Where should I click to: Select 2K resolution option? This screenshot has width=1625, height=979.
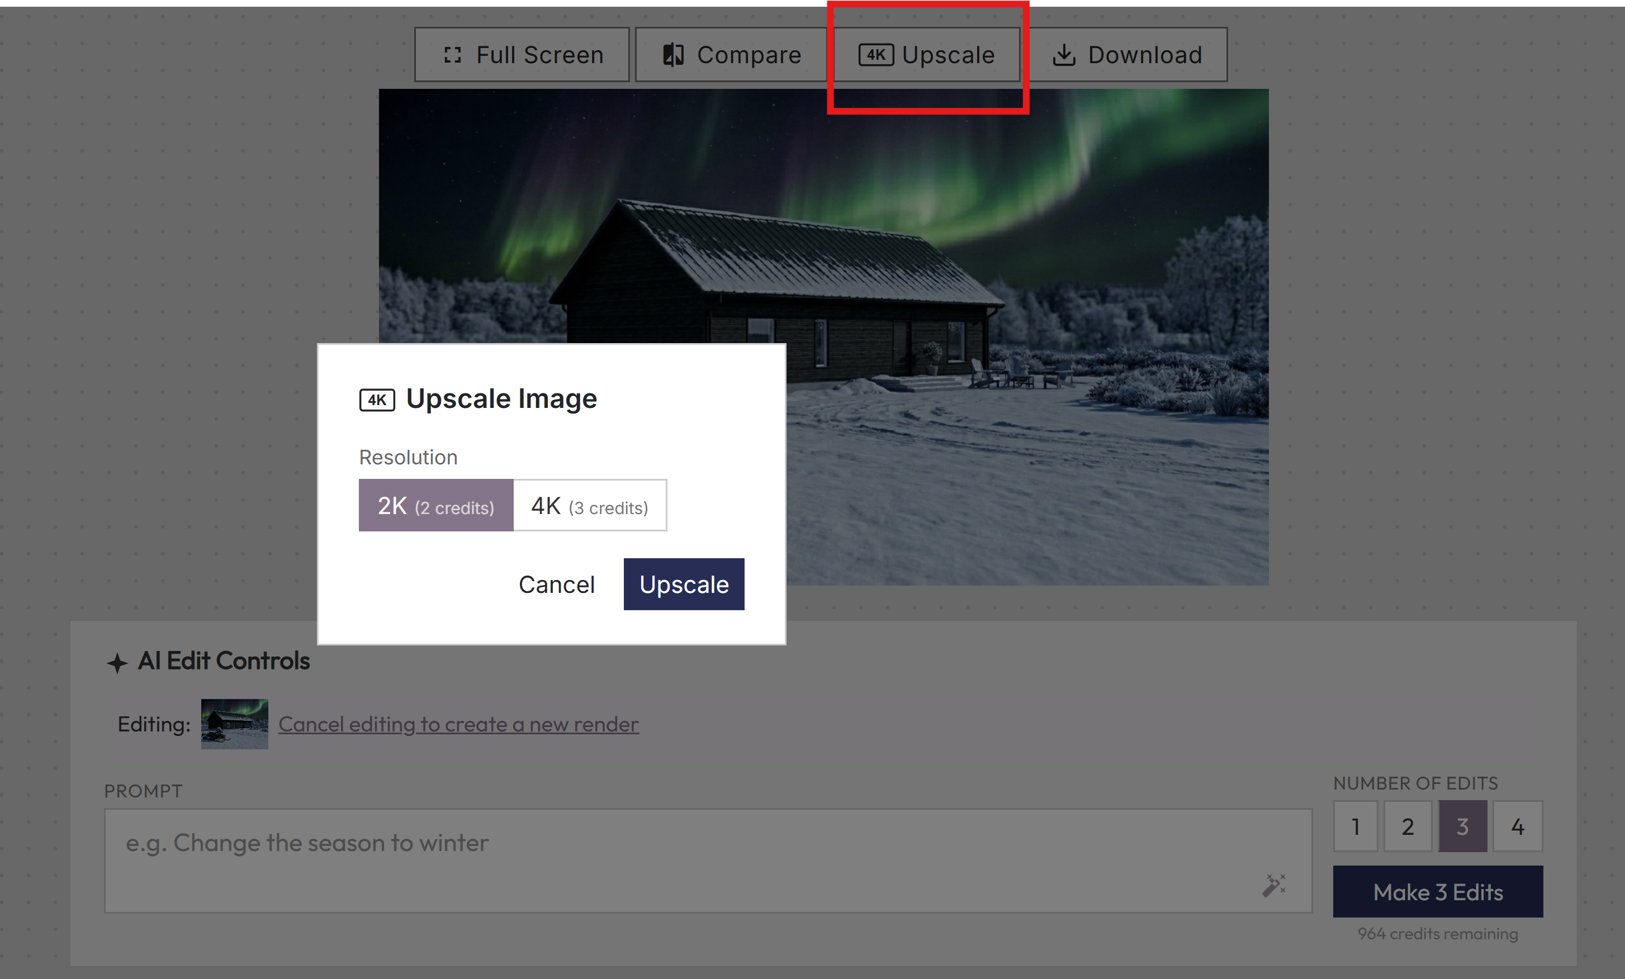[x=436, y=506]
